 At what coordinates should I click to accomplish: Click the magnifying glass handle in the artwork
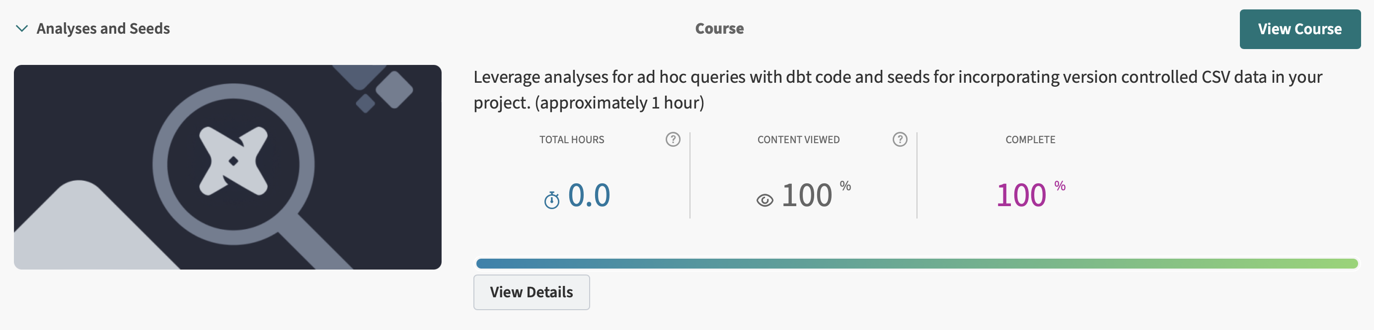[x=316, y=244]
